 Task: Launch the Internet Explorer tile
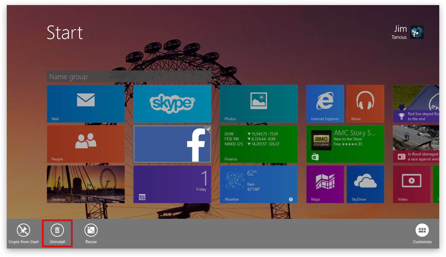point(325,103)
